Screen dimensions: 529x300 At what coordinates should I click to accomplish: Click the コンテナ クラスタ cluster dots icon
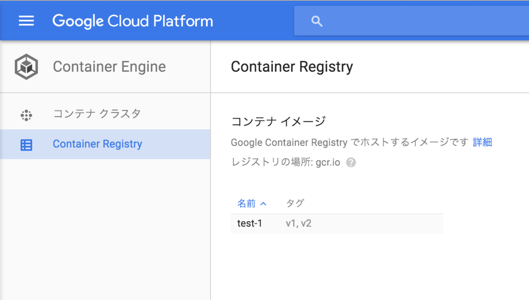[x=26, y=115]
